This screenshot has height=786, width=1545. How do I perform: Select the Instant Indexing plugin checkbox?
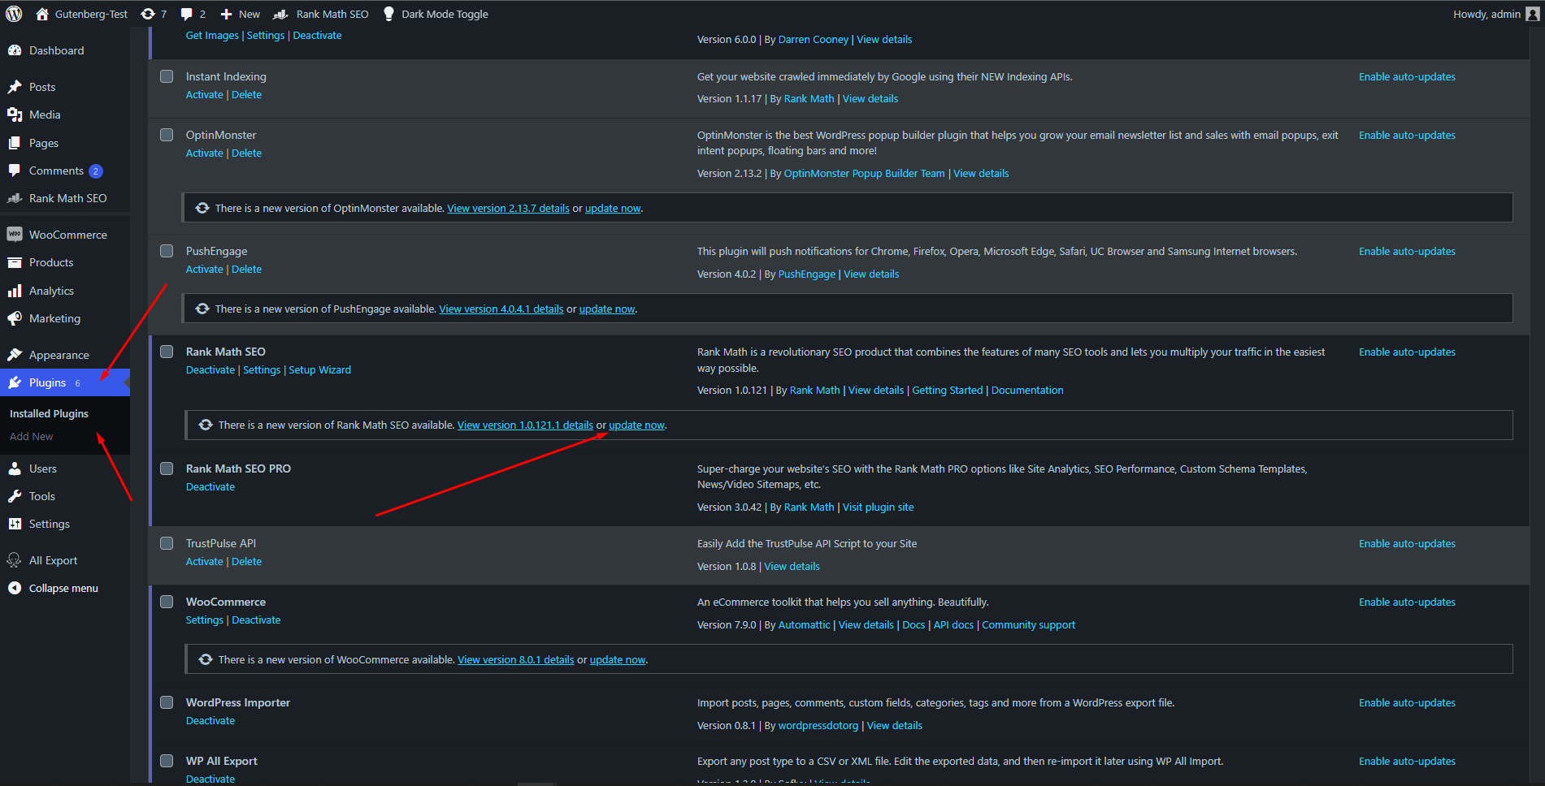[x=167, y=76]
